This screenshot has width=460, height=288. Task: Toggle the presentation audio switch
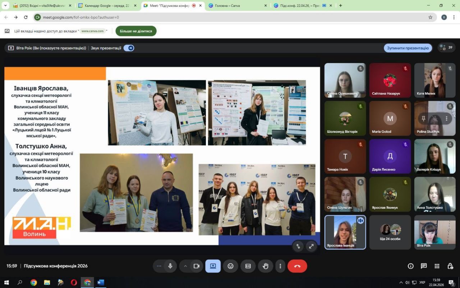(x=129, y=48)
